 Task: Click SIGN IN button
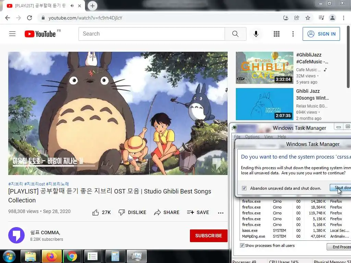[321, 34]
